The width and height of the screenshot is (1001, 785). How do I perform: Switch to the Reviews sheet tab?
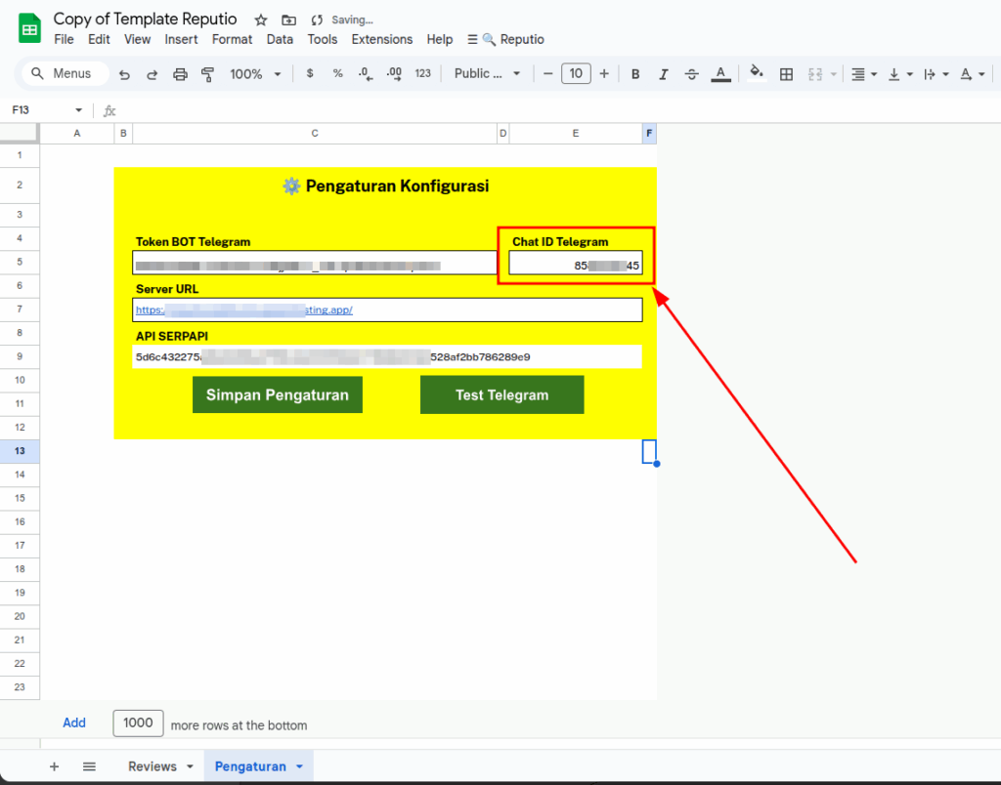point(152,767)
